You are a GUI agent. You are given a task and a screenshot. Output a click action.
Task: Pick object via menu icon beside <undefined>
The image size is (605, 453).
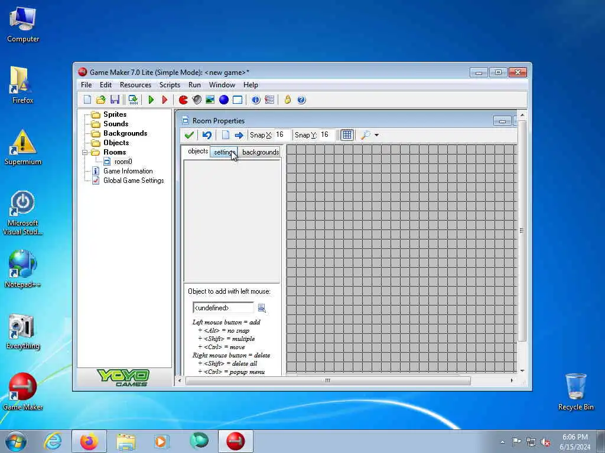(262, 308)
